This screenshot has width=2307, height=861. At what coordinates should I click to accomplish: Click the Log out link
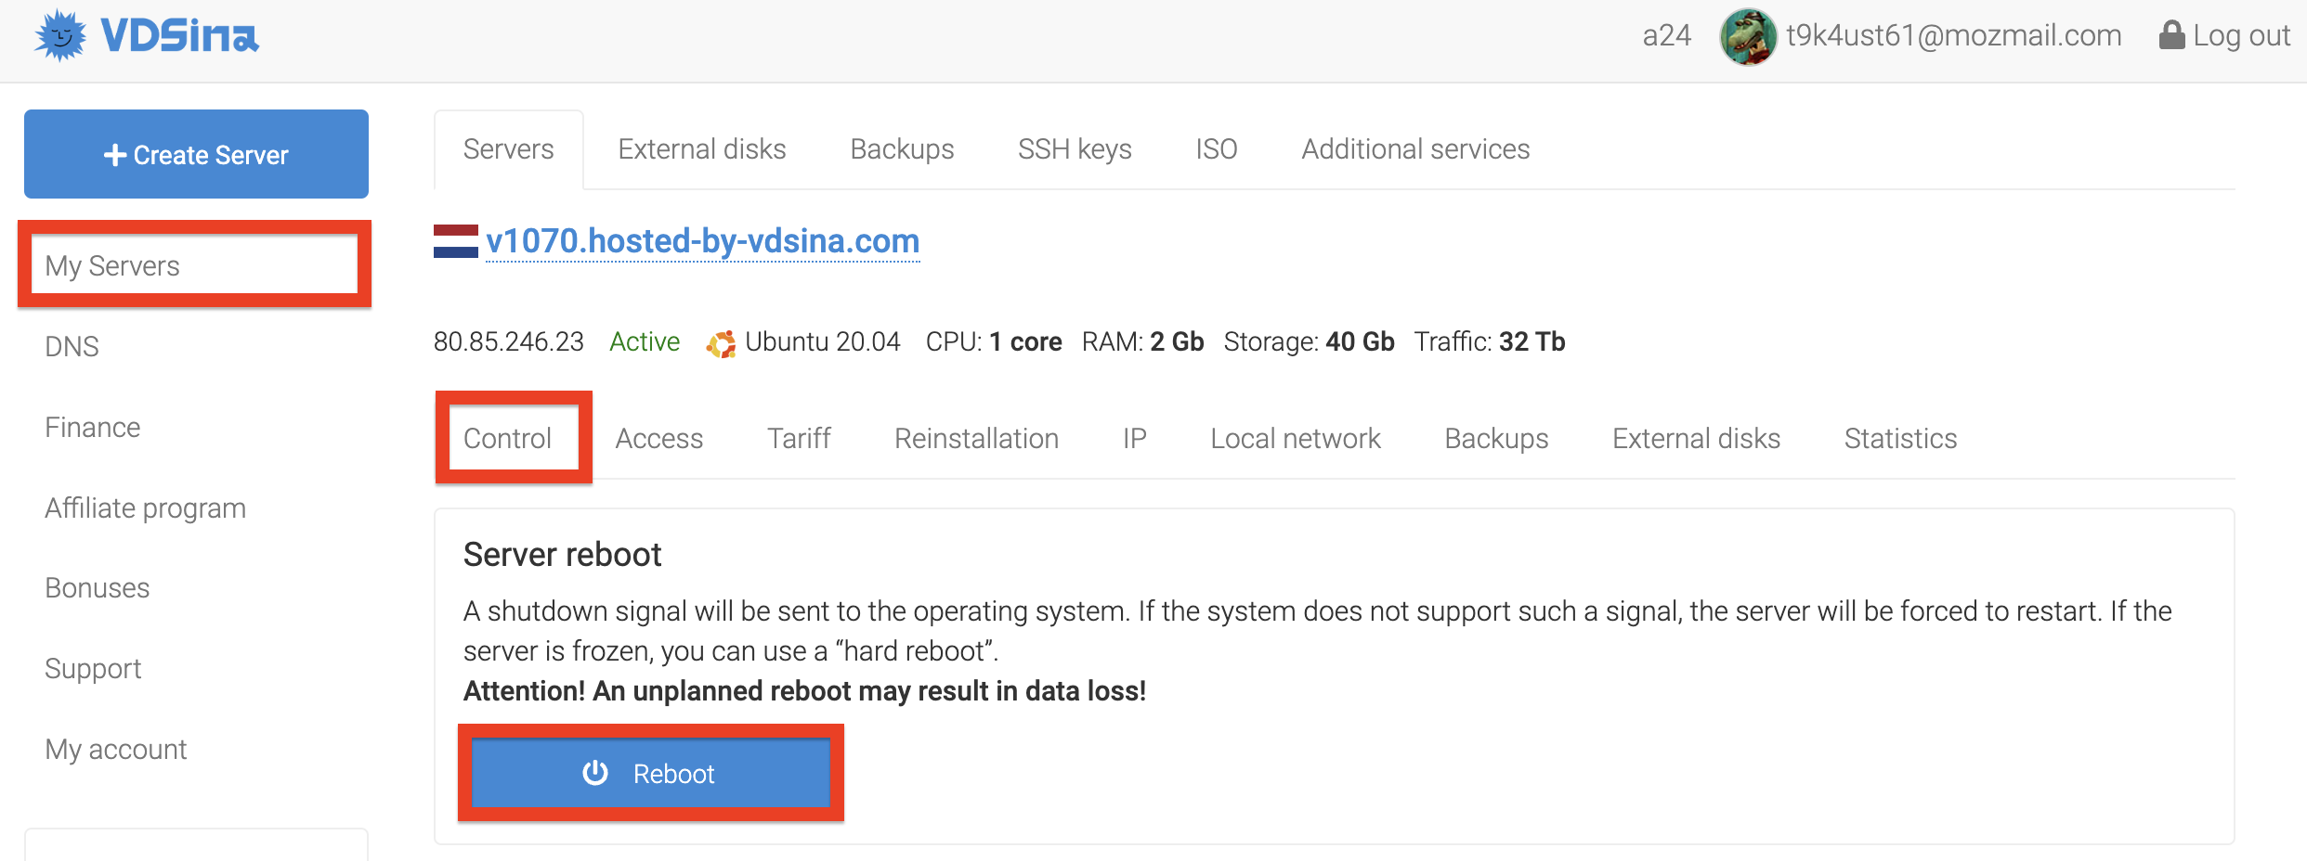(x=2224, y=35)
